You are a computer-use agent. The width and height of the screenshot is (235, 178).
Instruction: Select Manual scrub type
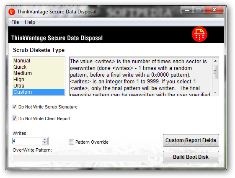(x=39, y=61)
